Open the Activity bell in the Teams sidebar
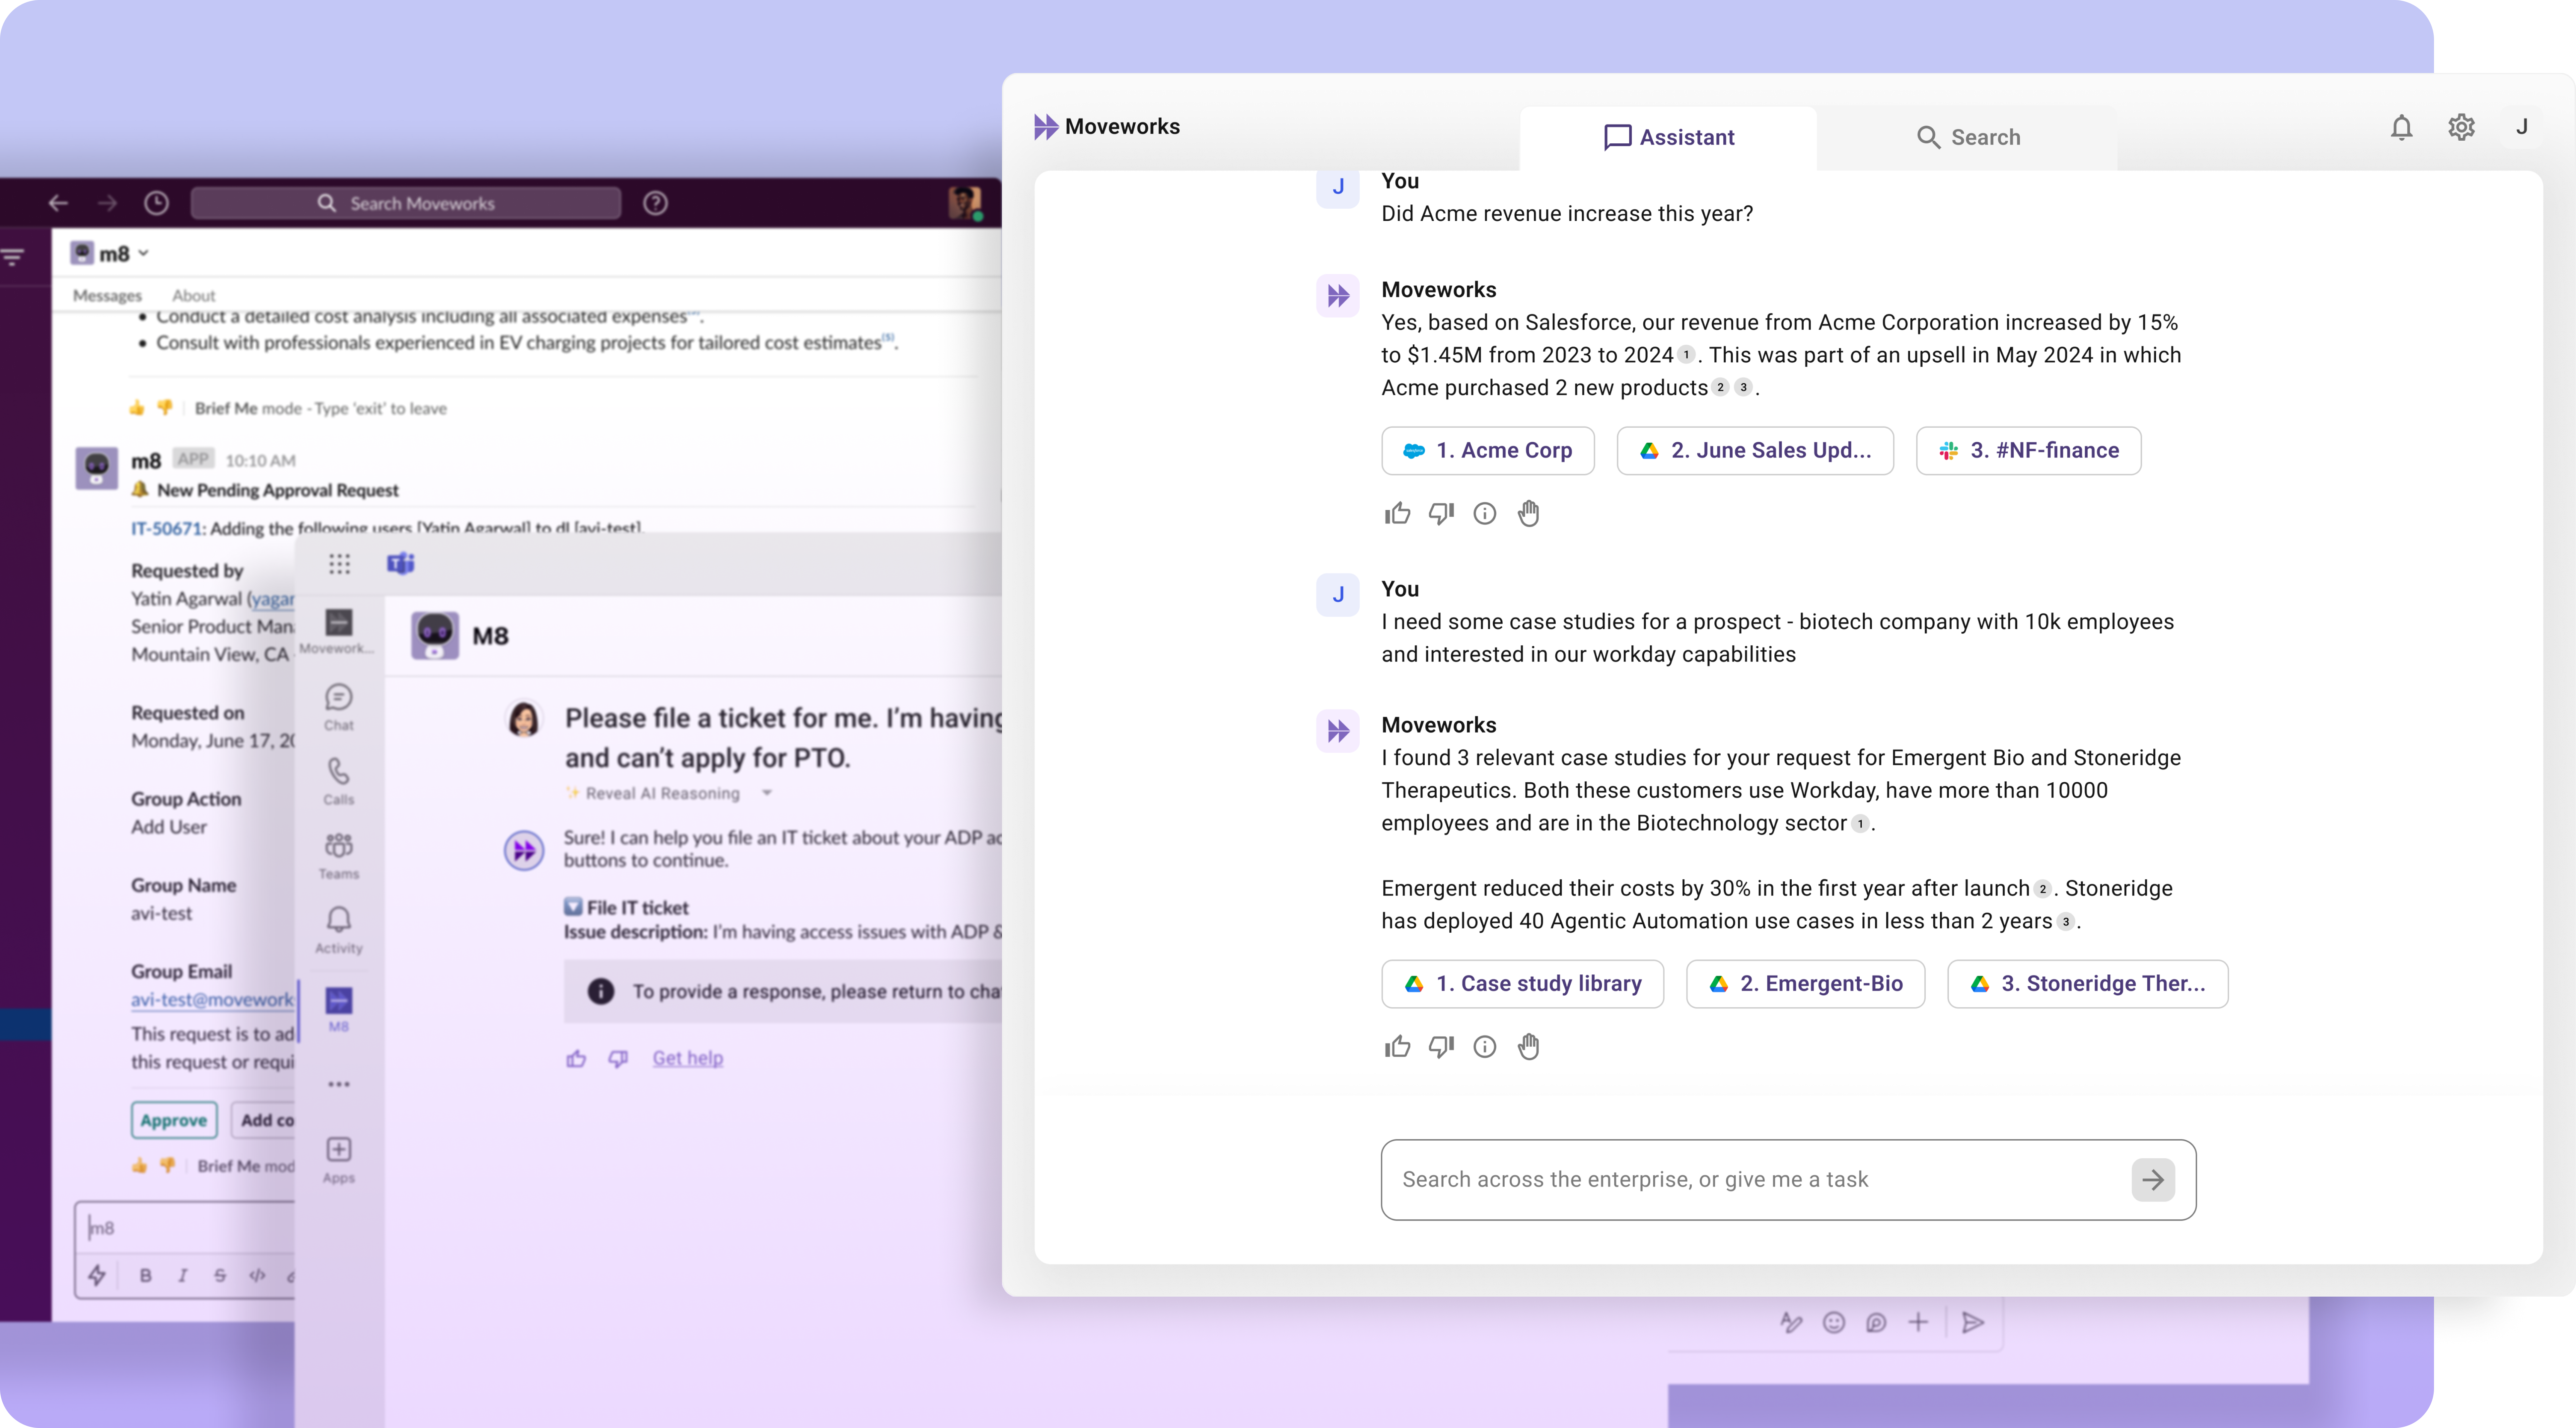Viewport: 2576px width, 1428px height. pyautogui.click(x=339, y=928)
